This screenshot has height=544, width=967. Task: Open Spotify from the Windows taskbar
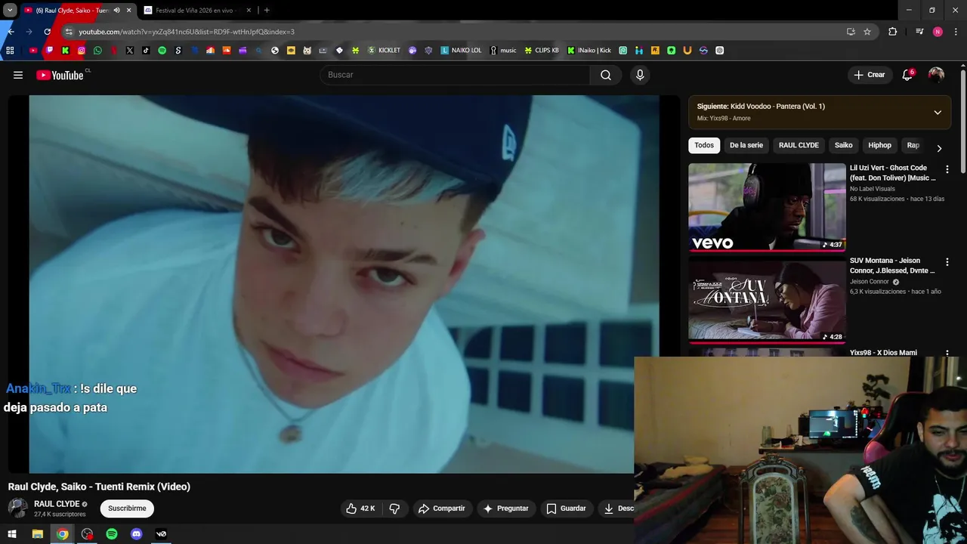(x=112, y=534)
